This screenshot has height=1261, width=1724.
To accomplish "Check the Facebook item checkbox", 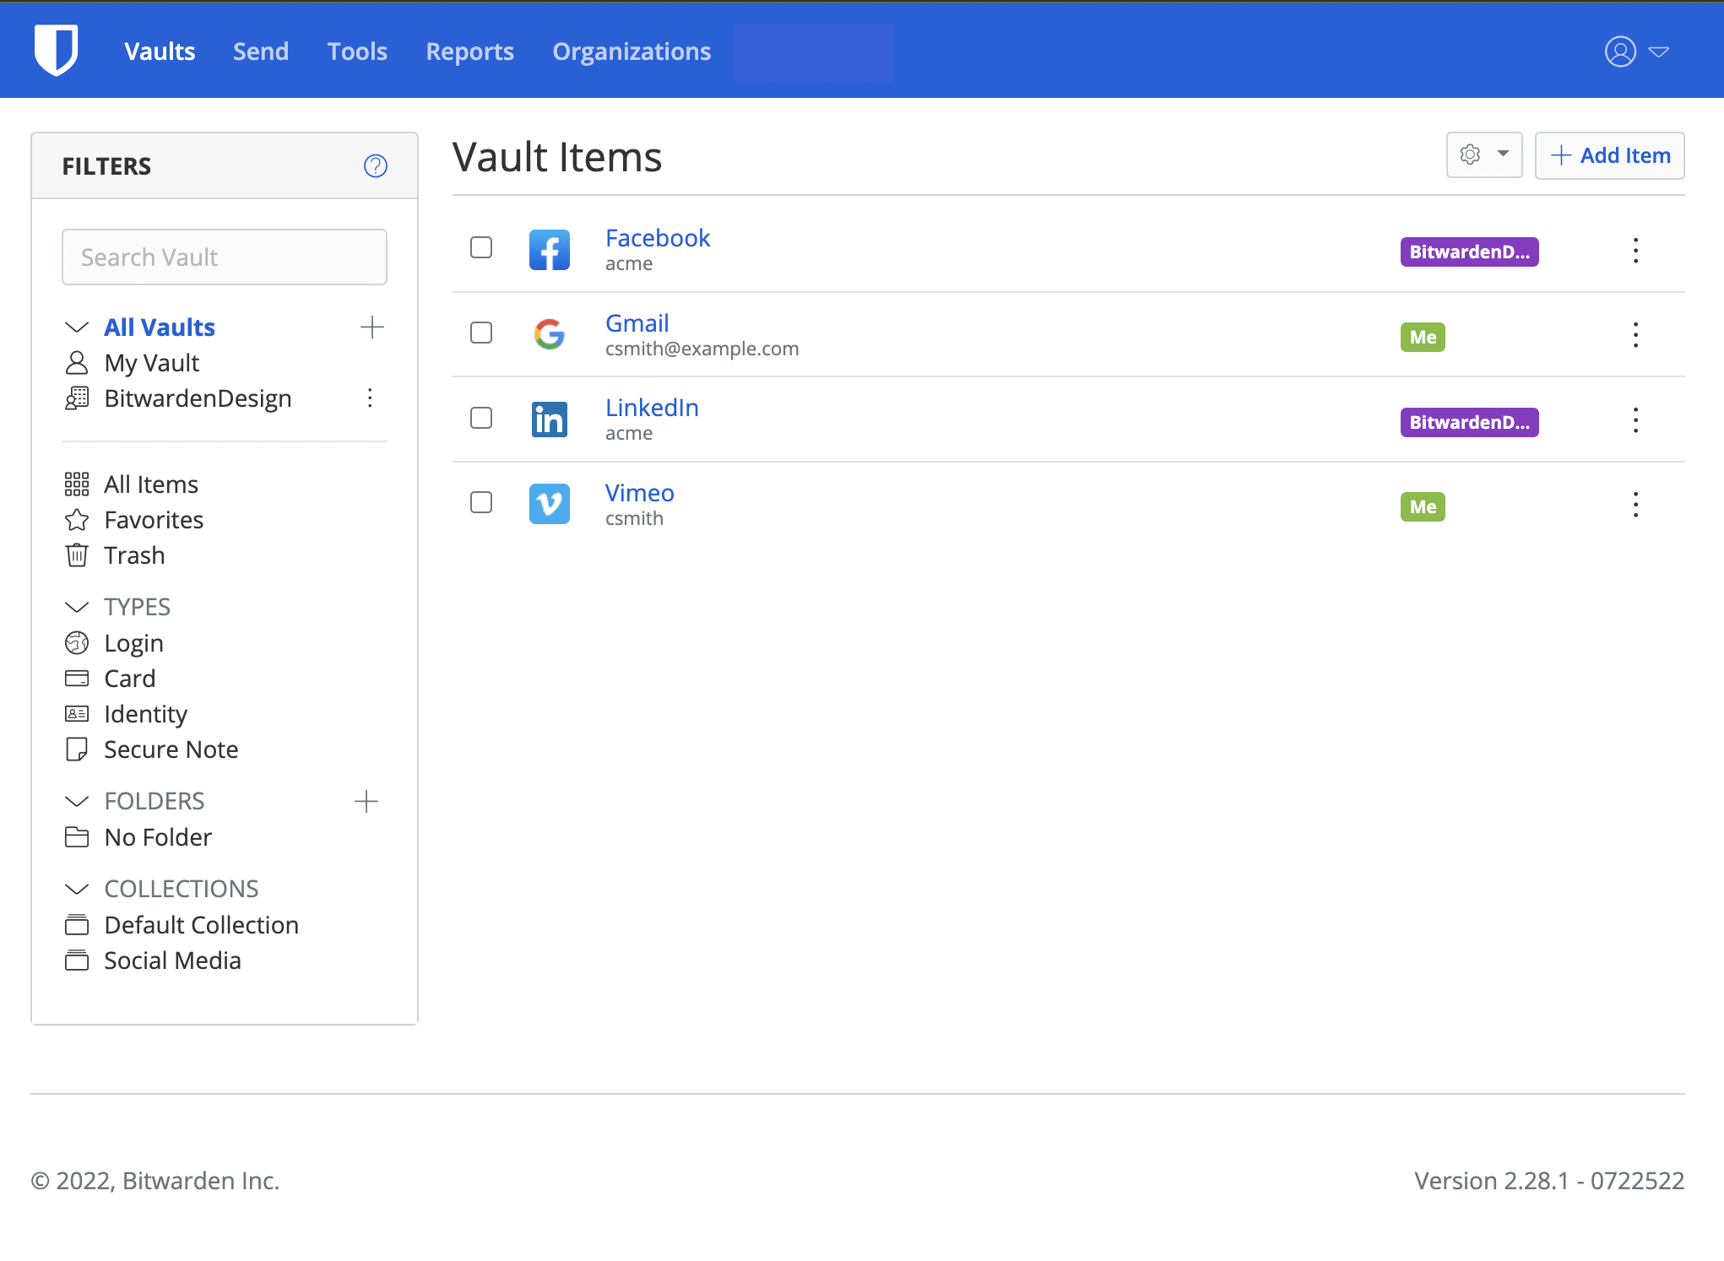I will [x=481, y=247].
